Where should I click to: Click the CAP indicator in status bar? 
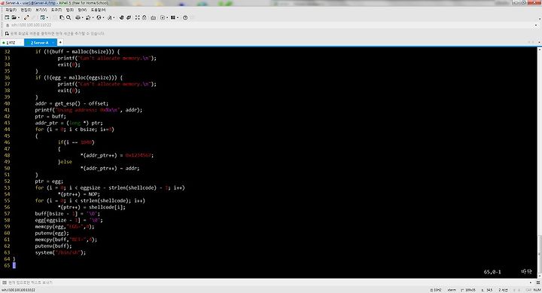(528, 290)
